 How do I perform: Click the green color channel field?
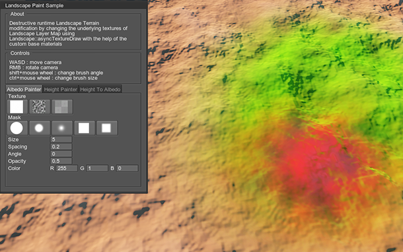coord(97,168)
